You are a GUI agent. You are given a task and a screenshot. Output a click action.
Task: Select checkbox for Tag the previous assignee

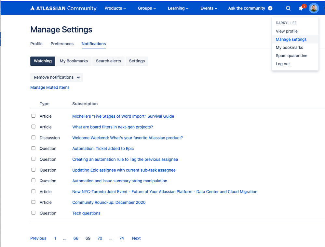(x=34, y=159)
